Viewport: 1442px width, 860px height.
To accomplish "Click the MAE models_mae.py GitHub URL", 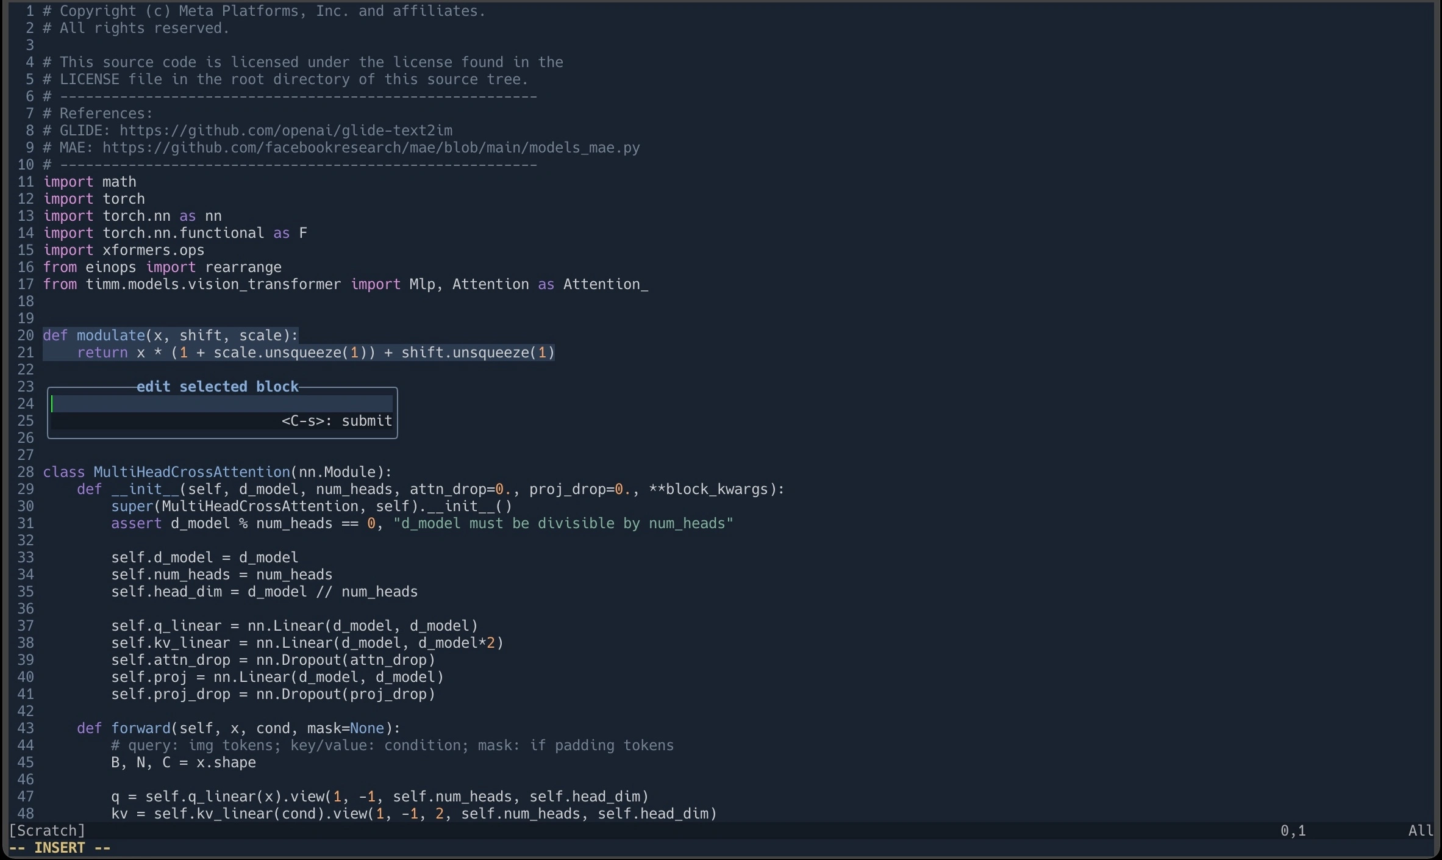I will (371, 148).
